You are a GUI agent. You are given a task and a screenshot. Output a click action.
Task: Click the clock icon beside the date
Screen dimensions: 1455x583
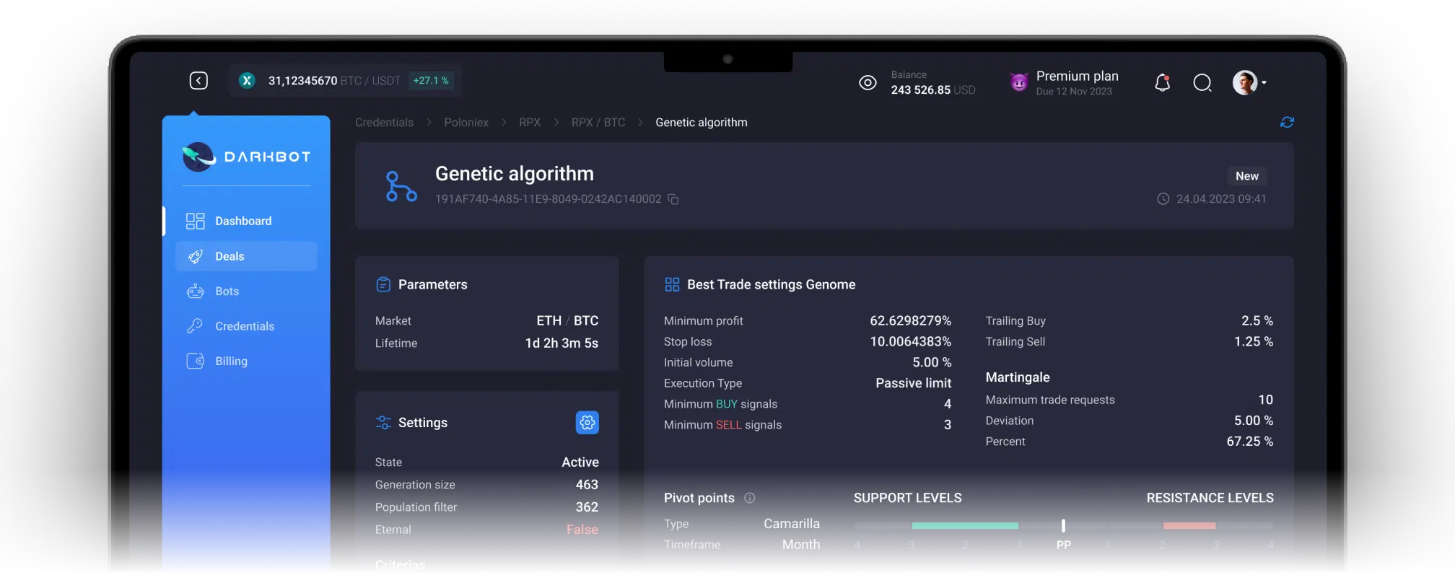[x=1163, y=199]
